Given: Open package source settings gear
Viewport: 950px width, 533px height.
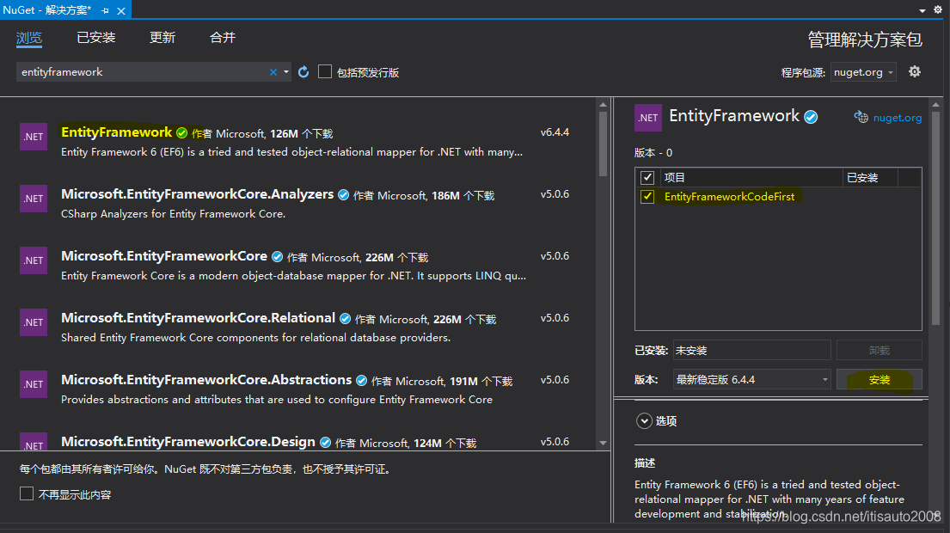Looking at the screenshot, I should point(914,71).
